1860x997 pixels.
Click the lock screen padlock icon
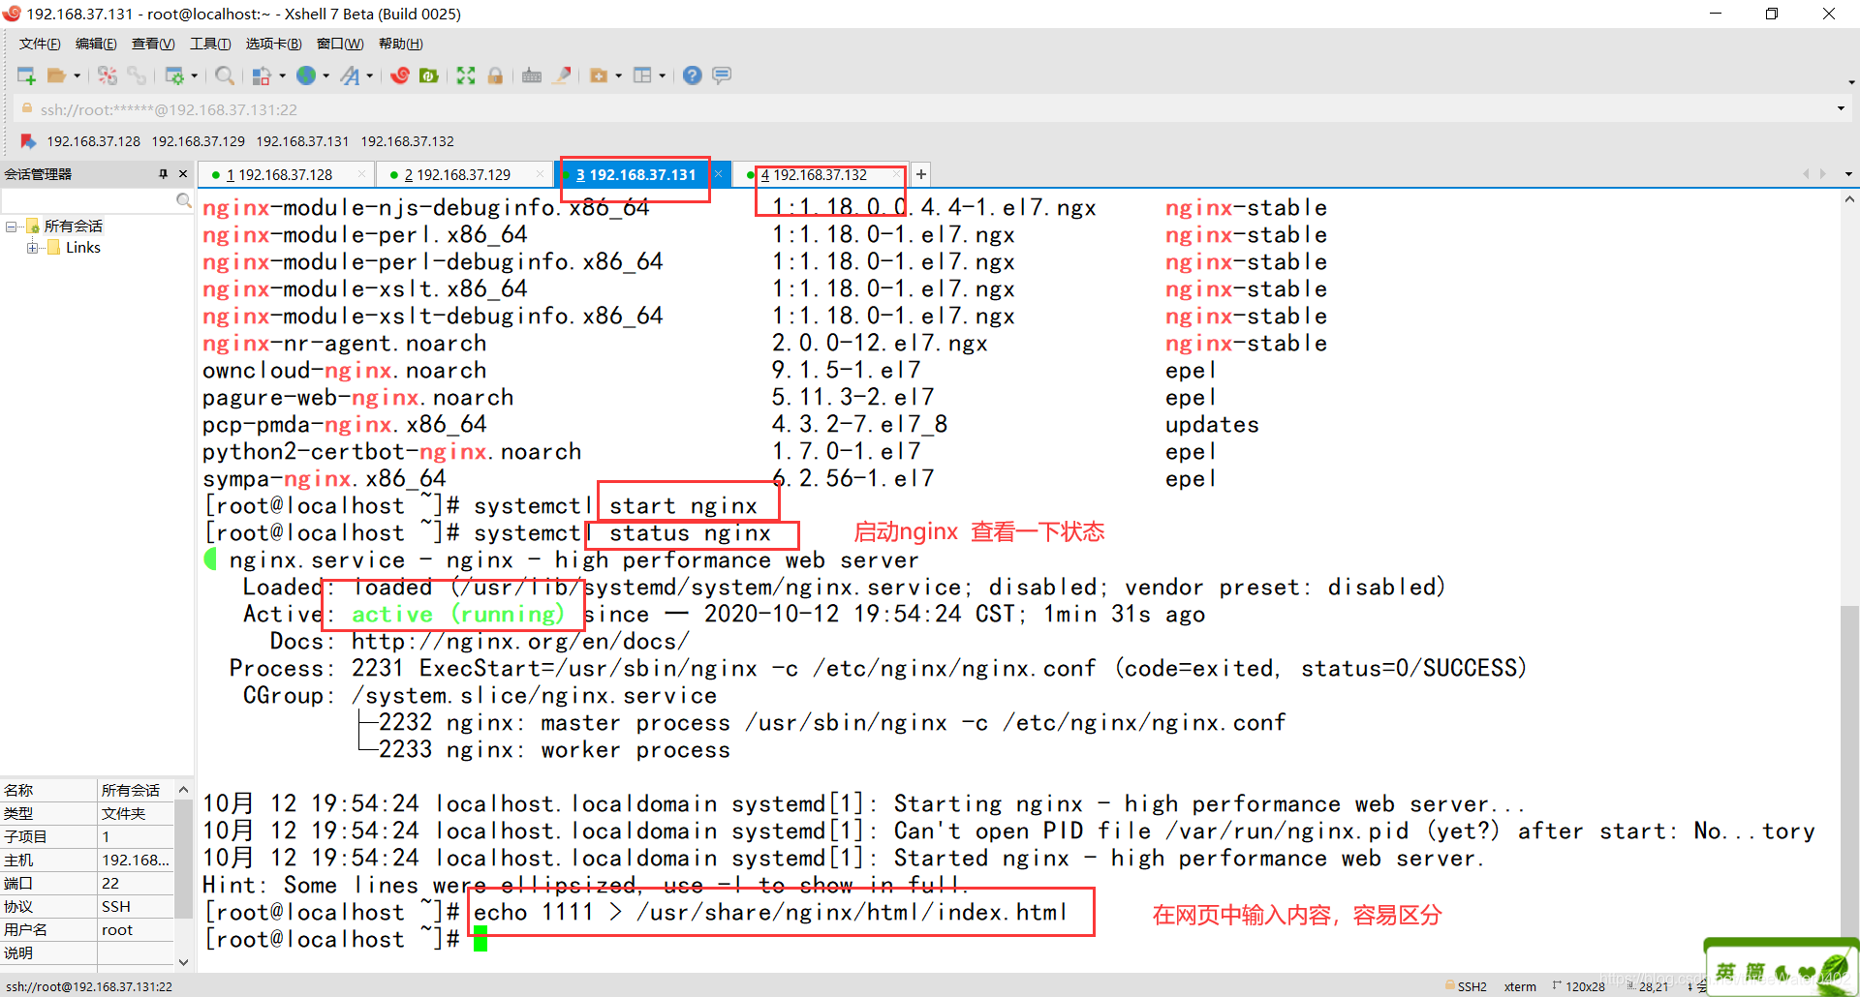(x=495, y=76)
